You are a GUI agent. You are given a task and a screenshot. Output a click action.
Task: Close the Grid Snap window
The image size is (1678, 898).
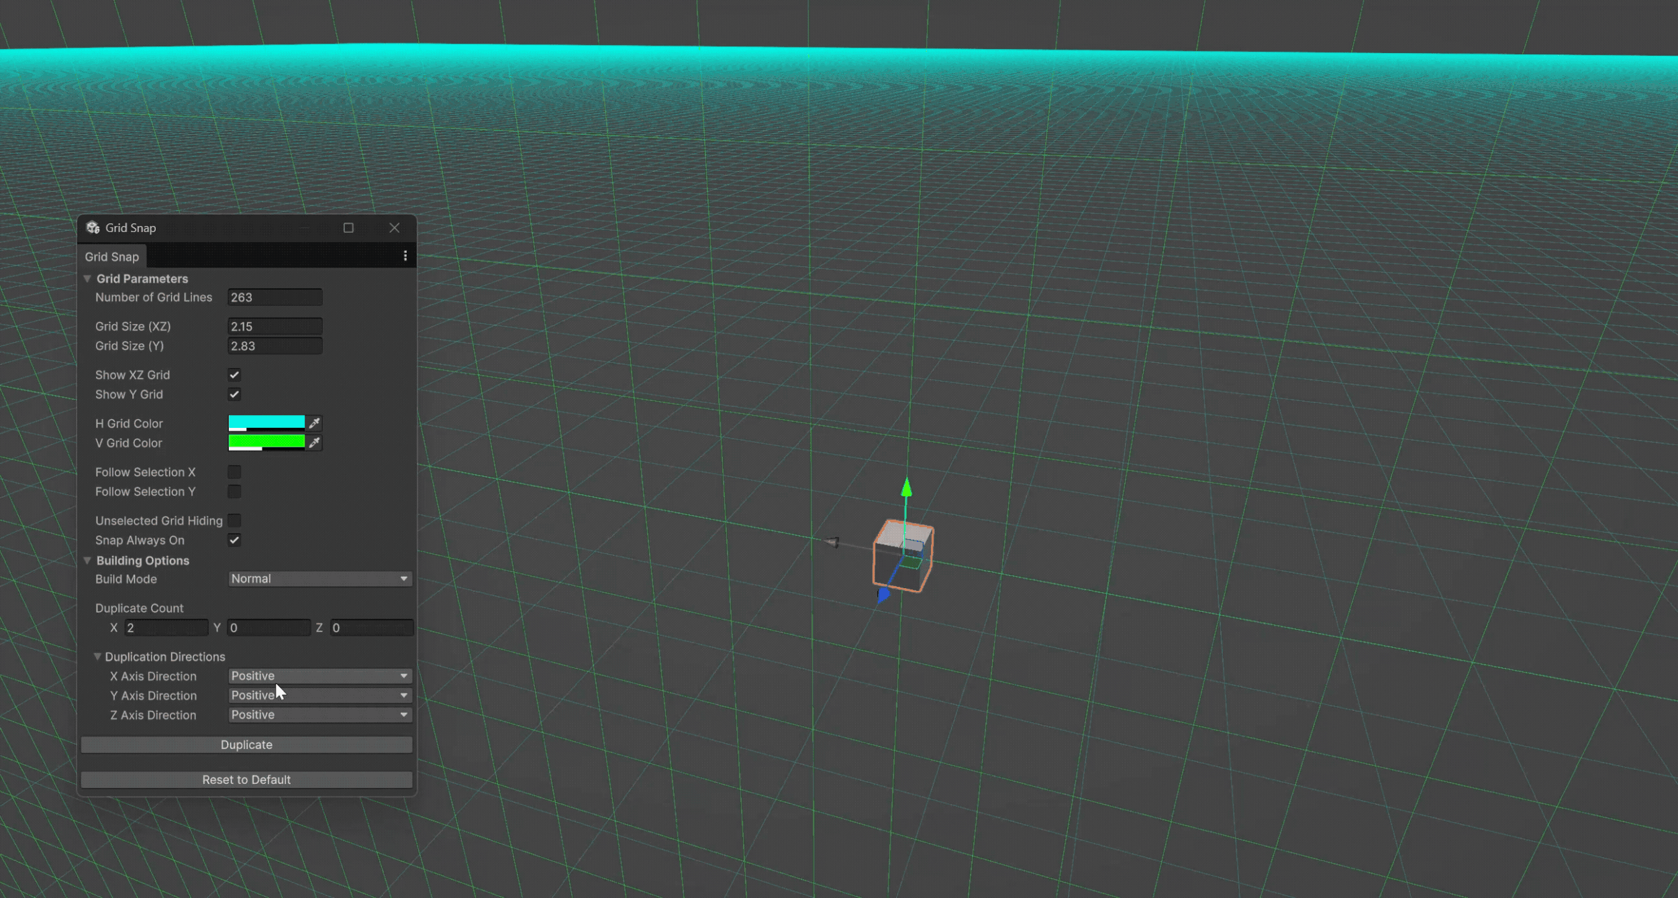tap(394, 228)
